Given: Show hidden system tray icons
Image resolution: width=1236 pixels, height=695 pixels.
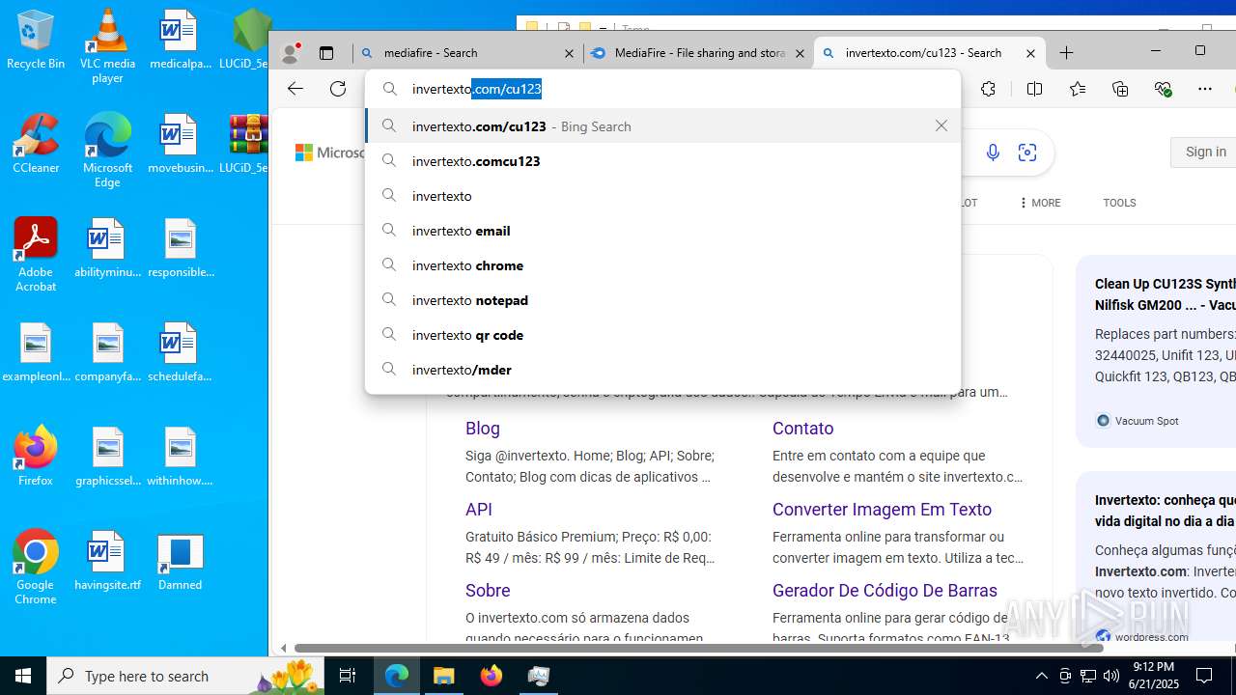Looking at the screenshot, I should pos(1041,676).
